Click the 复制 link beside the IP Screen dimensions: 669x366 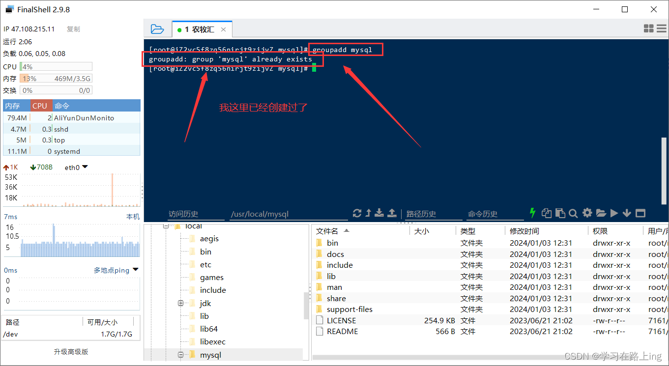pos(73,29)
